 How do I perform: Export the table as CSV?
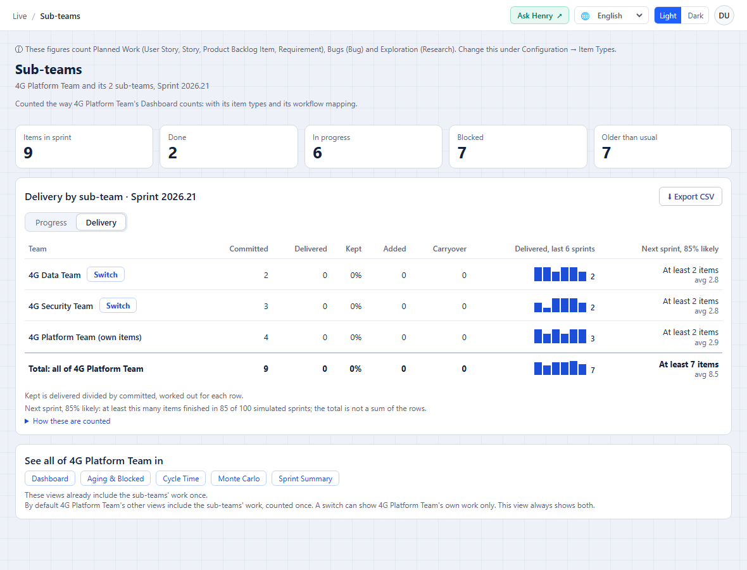(690, 196)
